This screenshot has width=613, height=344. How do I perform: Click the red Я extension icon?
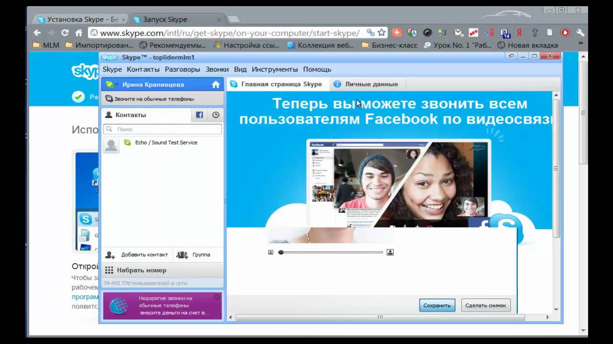pos(519,32)
